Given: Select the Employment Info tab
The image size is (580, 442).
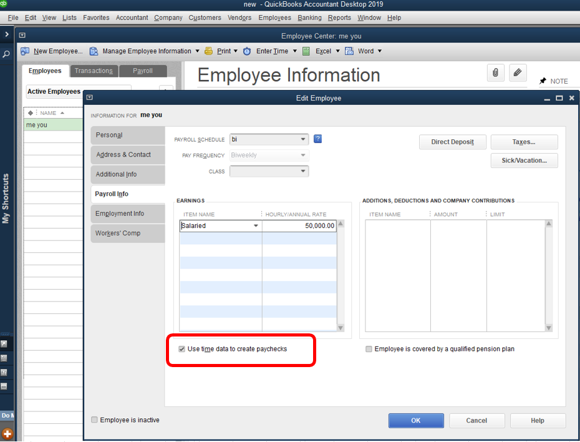Looking at the screenshot, I should 128,214.
